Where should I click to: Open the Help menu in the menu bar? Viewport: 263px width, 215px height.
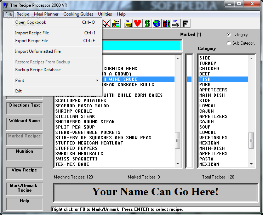point(121,14)
